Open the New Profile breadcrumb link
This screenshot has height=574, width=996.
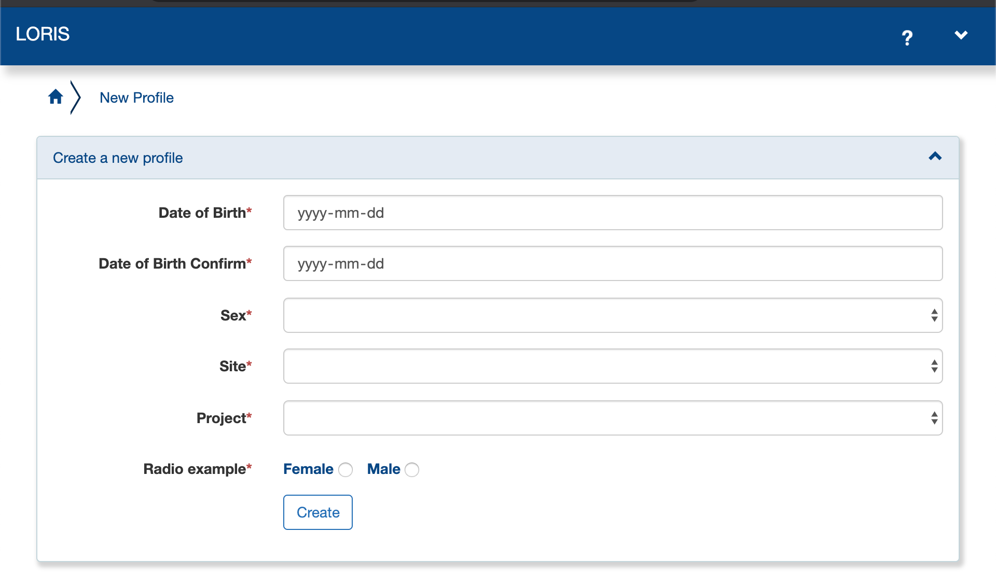point(136,97)
